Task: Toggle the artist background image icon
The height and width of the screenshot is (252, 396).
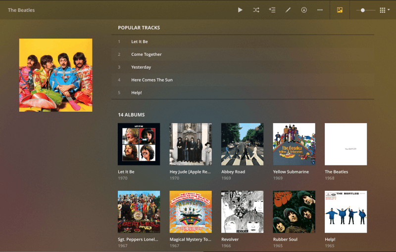Action: [340, 10]
